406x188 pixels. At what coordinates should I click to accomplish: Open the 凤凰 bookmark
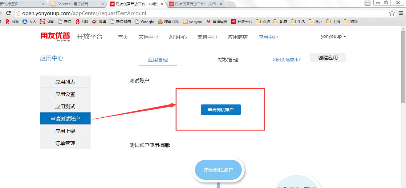click(x=47, y=22)
